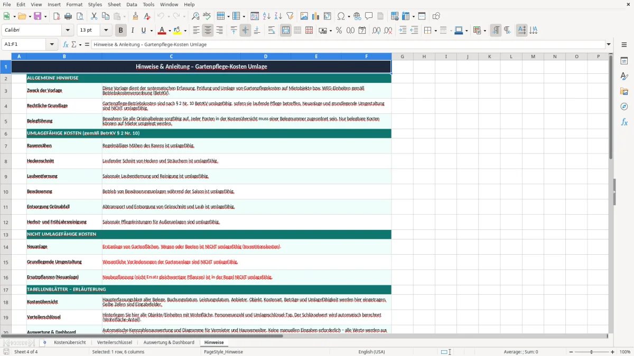Viewport: 634px width, 356px height.
Task: Open the Select Function (Sum) dropdown
Action: [x=80, y=45]
